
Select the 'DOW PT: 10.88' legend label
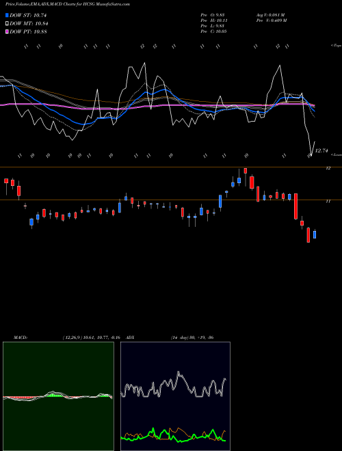coord(28,31)
